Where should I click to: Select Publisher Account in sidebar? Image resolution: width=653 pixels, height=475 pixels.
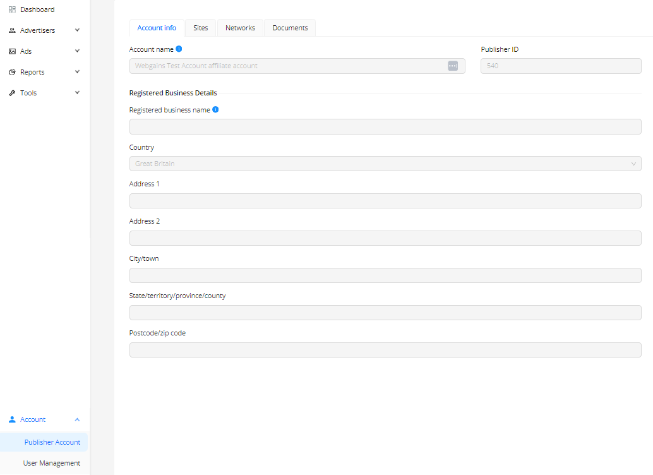pyautogui.click(x=52, y=442)
